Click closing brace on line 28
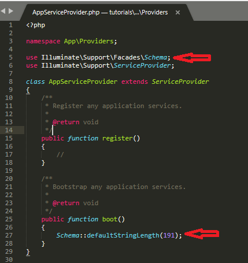Viewport: 248px width, 263px height. coord(43,244)
